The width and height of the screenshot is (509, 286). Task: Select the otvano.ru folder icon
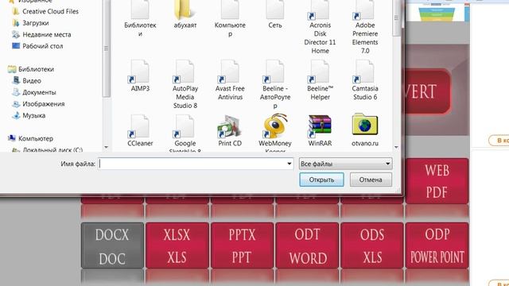point(365,130)
